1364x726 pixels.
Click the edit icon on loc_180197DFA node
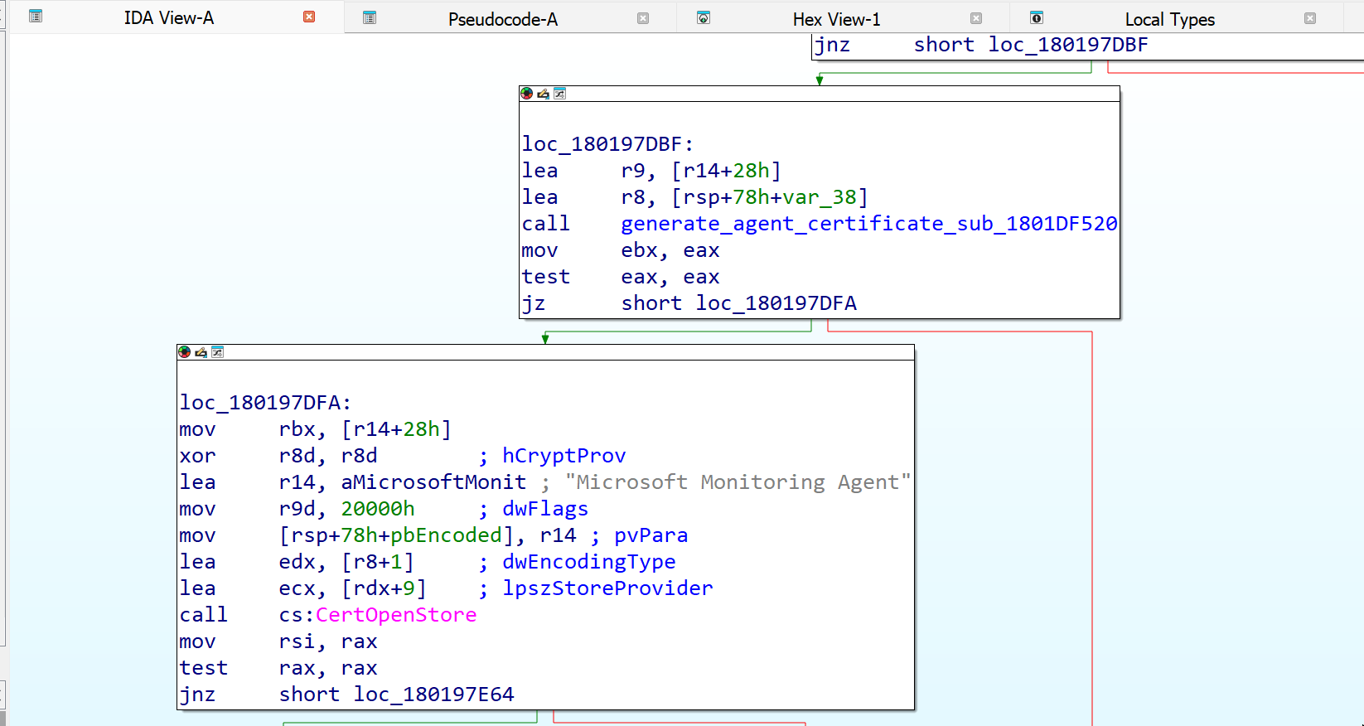click(201, 352)
